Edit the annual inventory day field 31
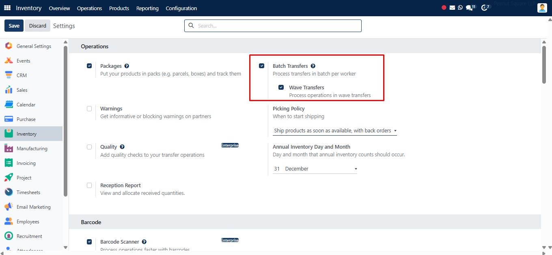The image size is (552, 255). tap(278, 169)
